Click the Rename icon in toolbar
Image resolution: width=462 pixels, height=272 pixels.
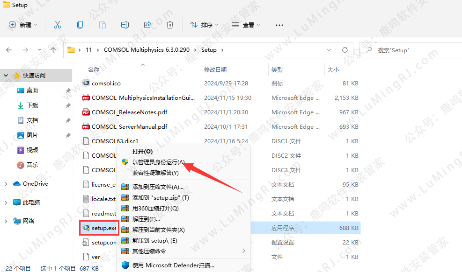[x=125, y=25]
